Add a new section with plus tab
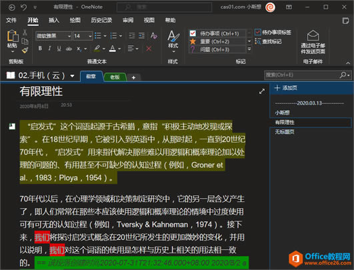Screen dimensions: 354x270 [133, 77]
